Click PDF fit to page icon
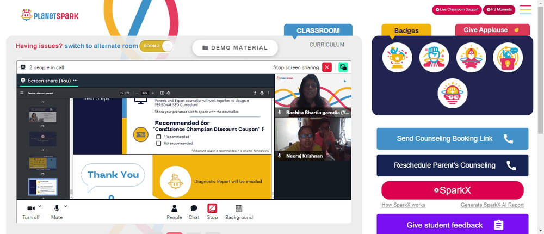 (162, 93)
